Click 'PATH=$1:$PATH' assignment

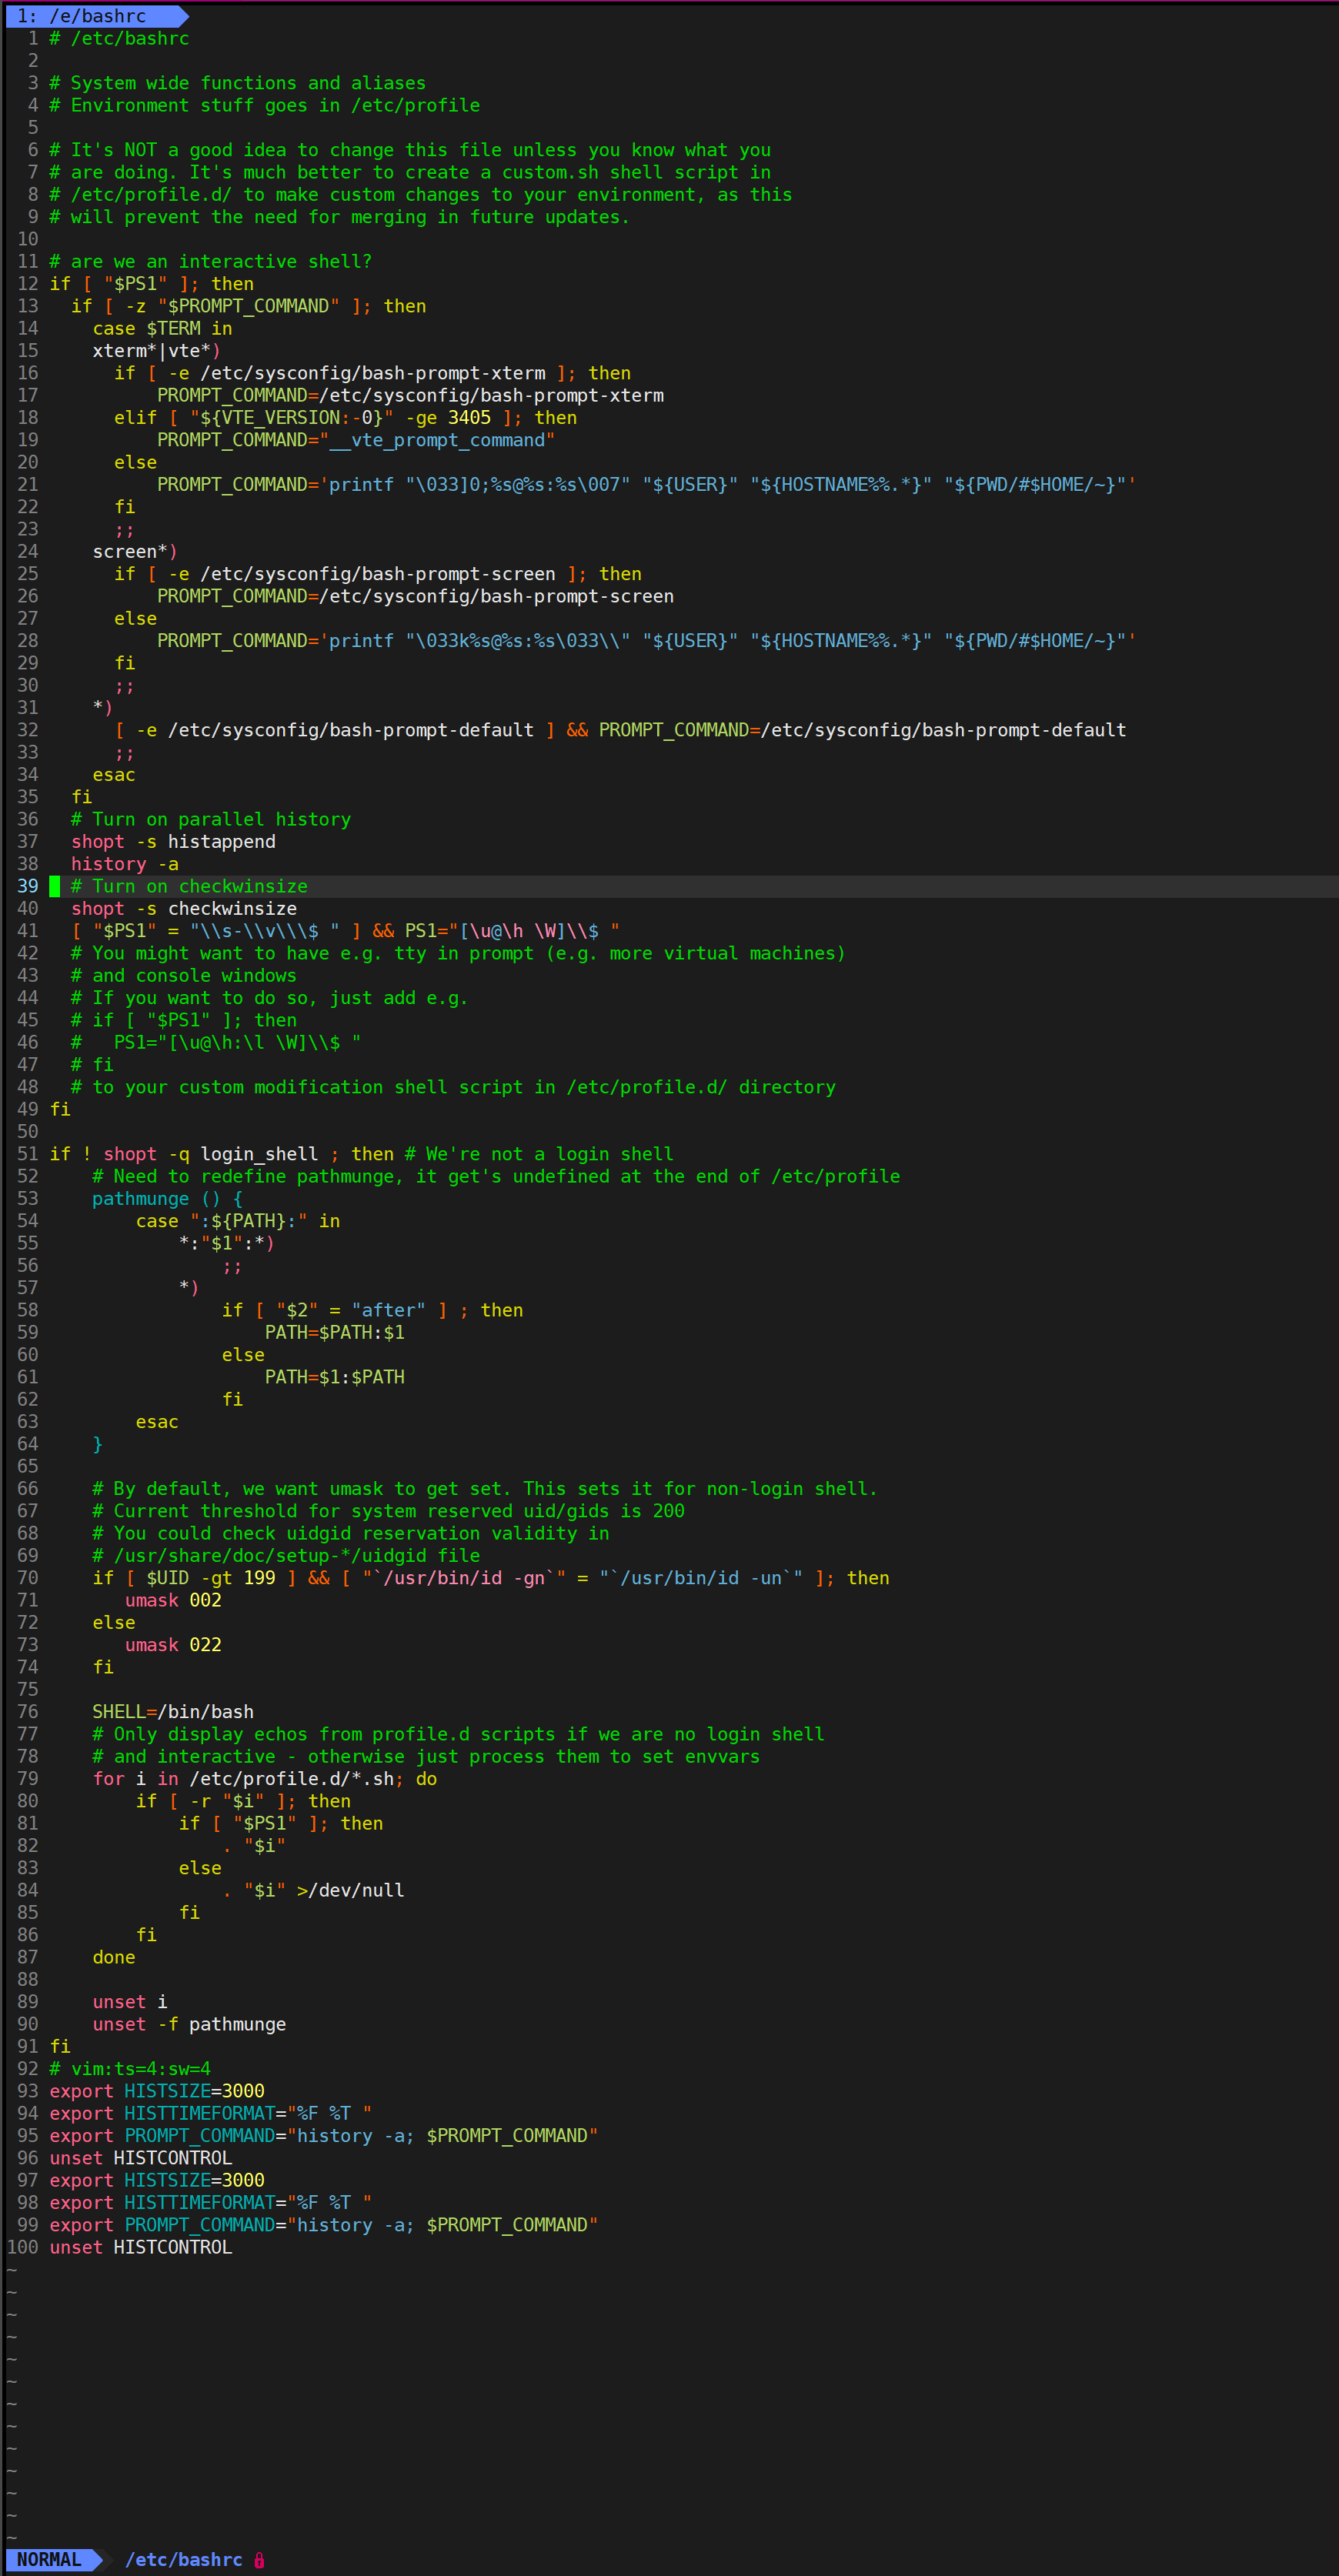[x=335, y=1377]
